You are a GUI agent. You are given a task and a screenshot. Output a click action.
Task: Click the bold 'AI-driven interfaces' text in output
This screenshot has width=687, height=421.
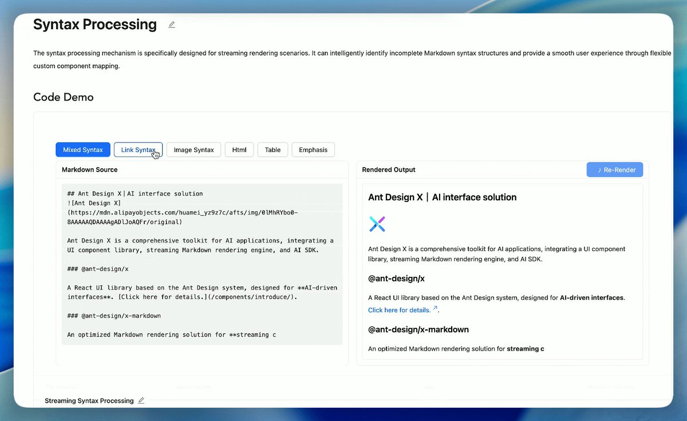592,298
